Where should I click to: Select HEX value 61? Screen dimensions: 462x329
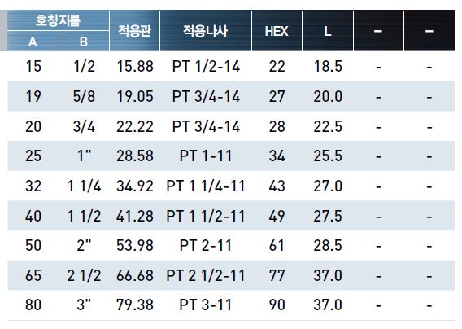click(277, 245)
